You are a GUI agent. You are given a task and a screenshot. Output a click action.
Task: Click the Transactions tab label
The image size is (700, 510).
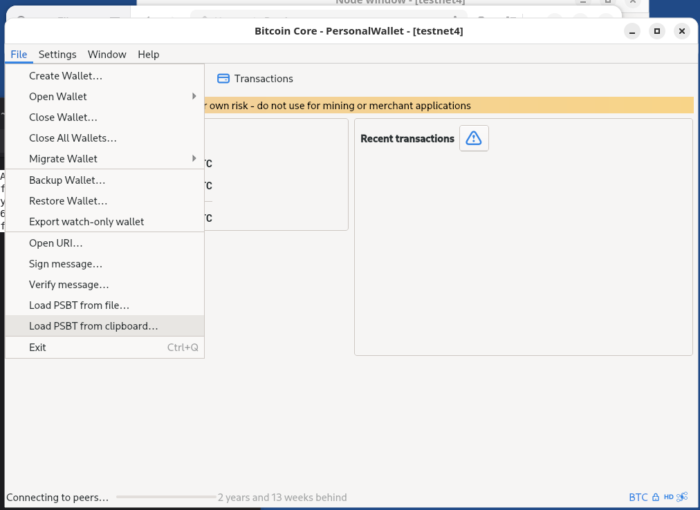[x=264, y=79]
